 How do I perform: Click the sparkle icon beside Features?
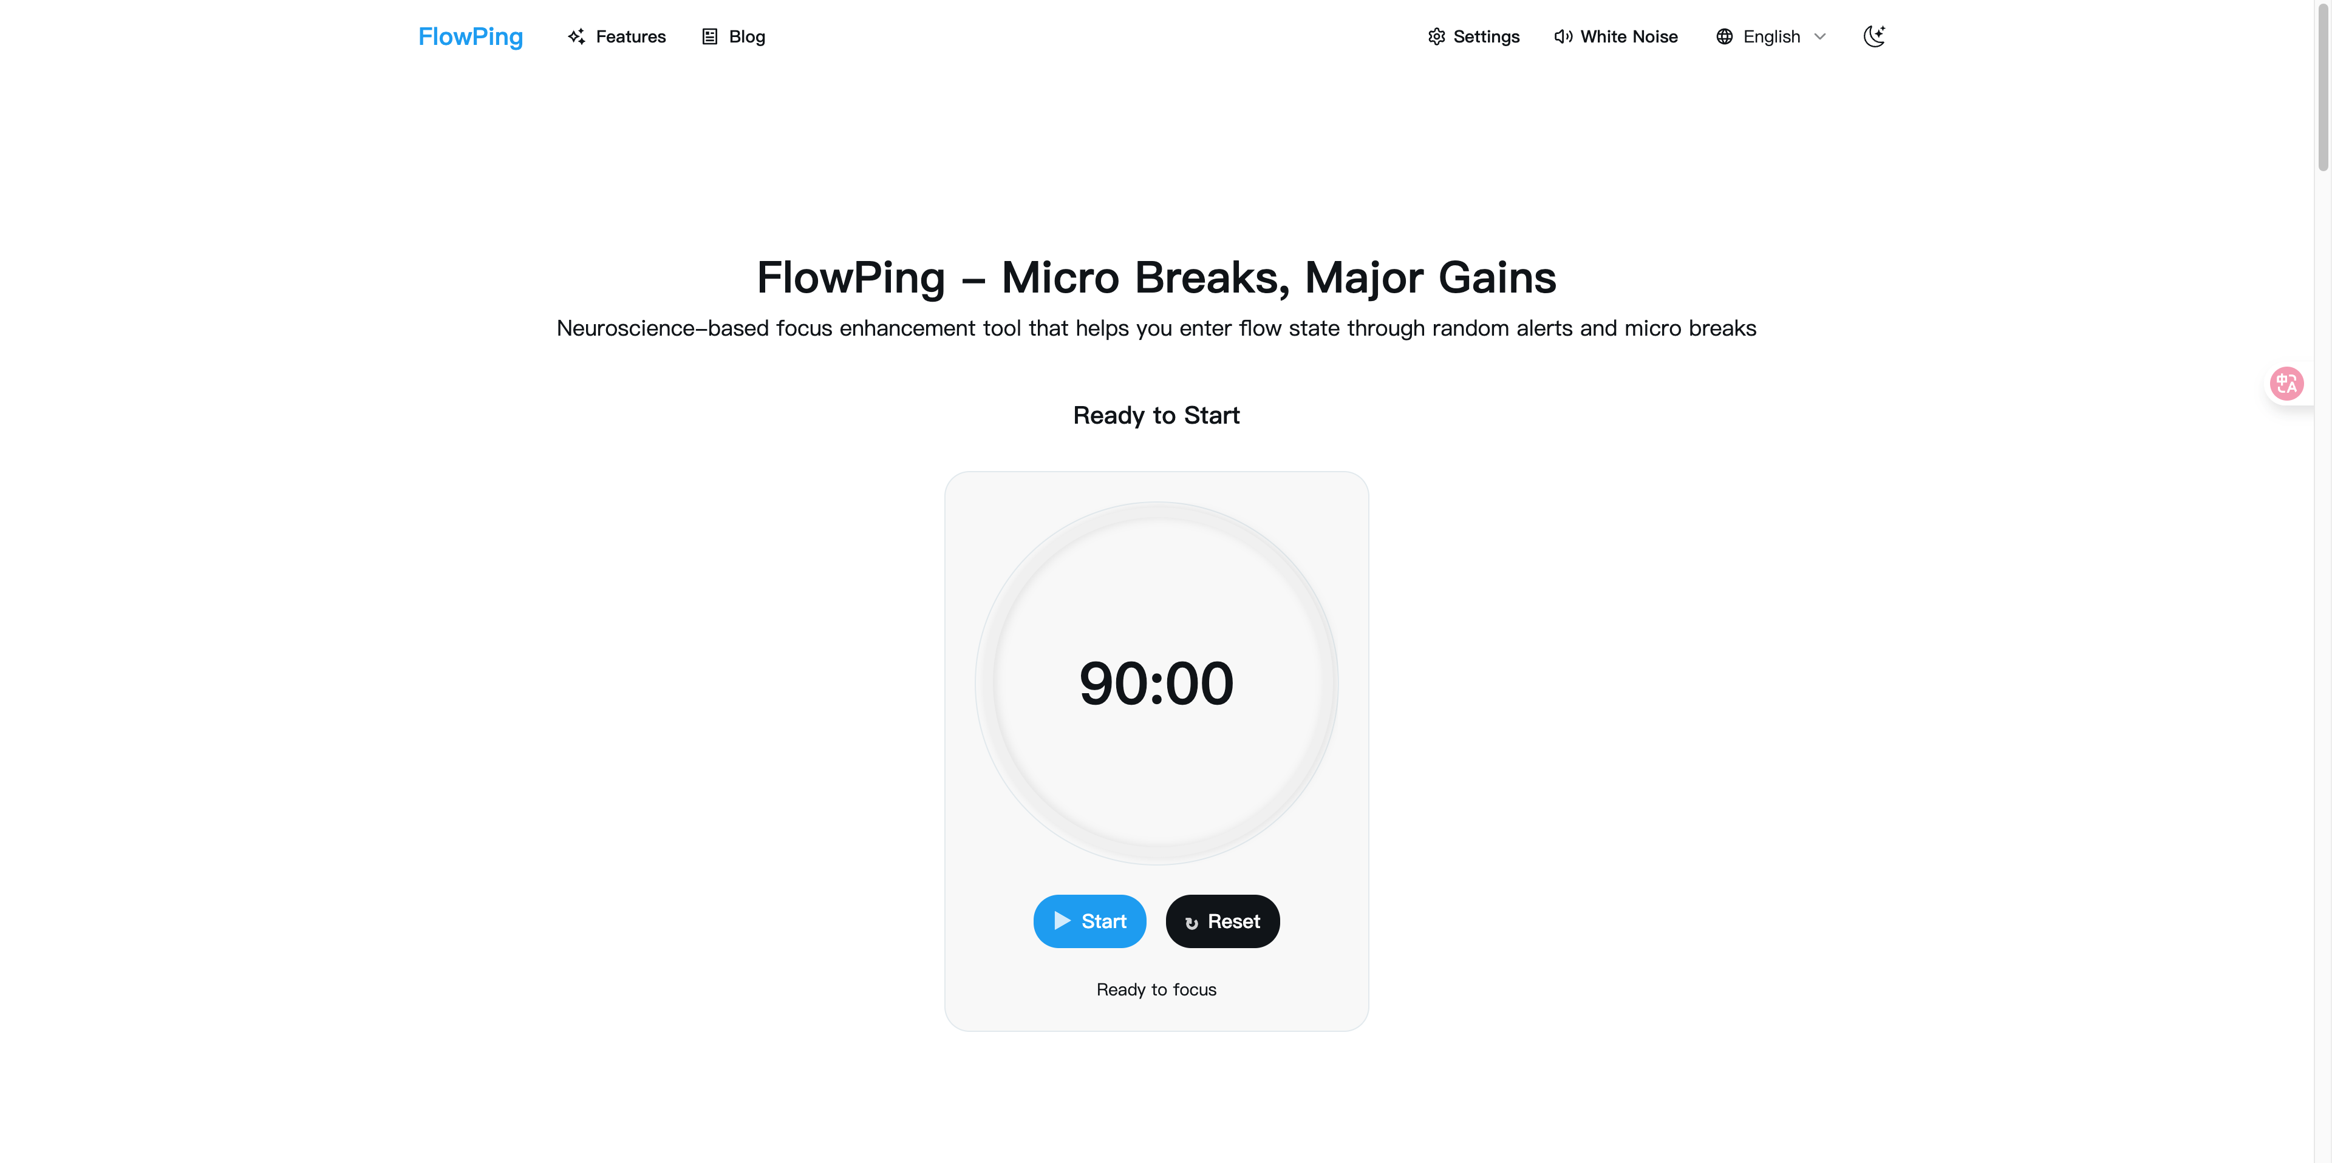point(576,37)
